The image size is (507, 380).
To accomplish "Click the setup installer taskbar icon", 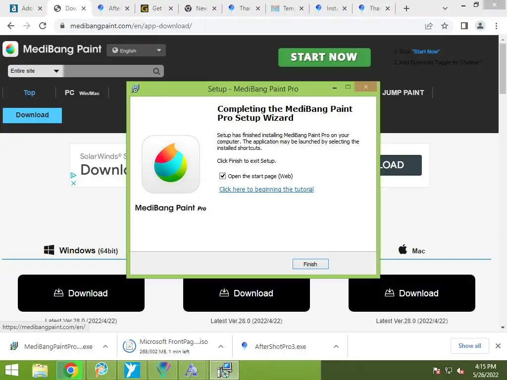I will click(224, 370).
